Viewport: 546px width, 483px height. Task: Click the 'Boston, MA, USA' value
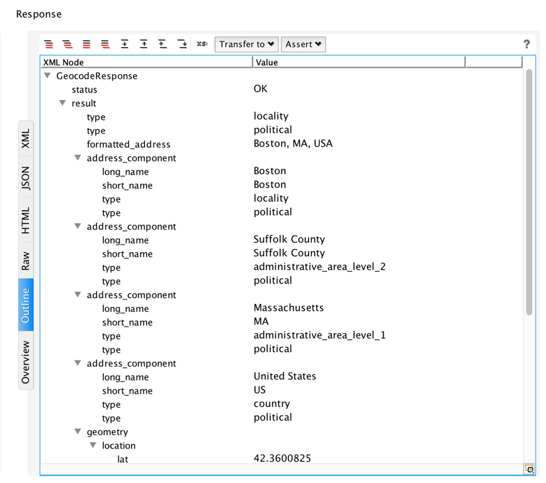coord(293,143)
